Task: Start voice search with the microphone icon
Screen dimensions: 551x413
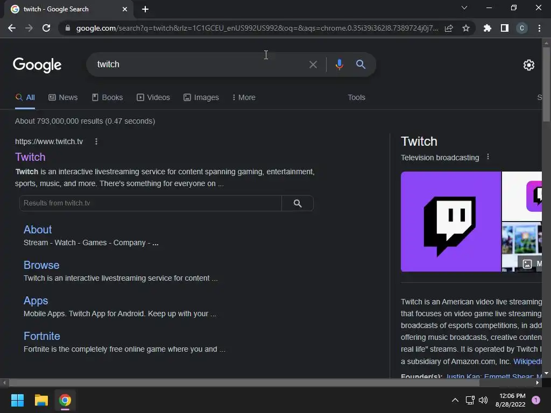Action: [x=339, y=65]
